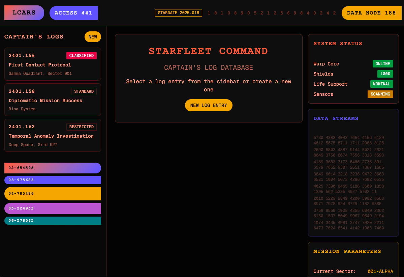Click the CLASSIFIED tag on log 2401.156
The width and height of the screenshot is (404, 277).
point(81,56)
